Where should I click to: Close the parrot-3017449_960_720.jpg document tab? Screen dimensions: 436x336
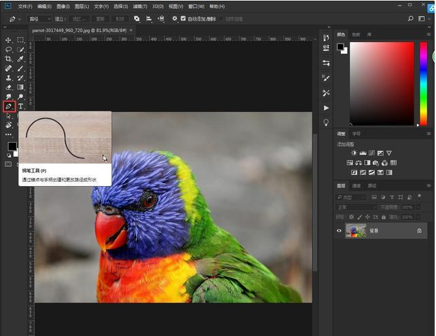coord(131,31)
